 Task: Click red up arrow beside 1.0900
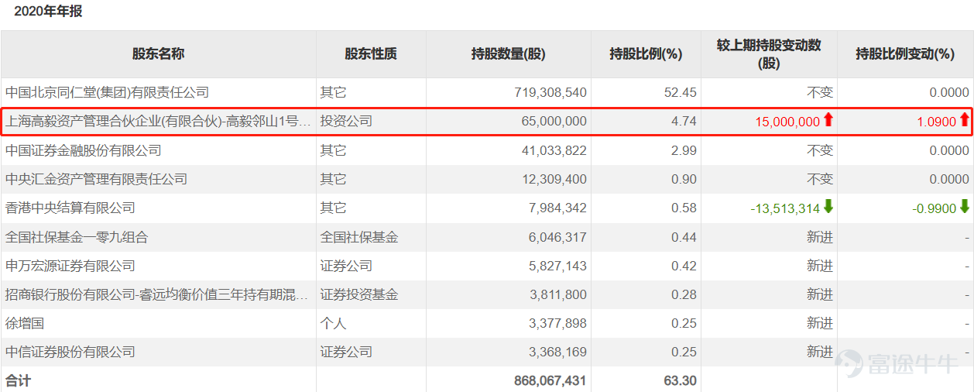coord(964,120)
